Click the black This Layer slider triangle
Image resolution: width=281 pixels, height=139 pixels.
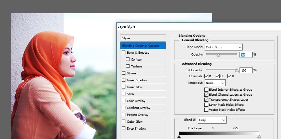179,137
